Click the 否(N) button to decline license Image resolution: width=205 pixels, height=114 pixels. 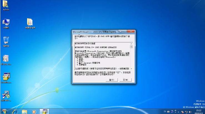tap(125, 80)
